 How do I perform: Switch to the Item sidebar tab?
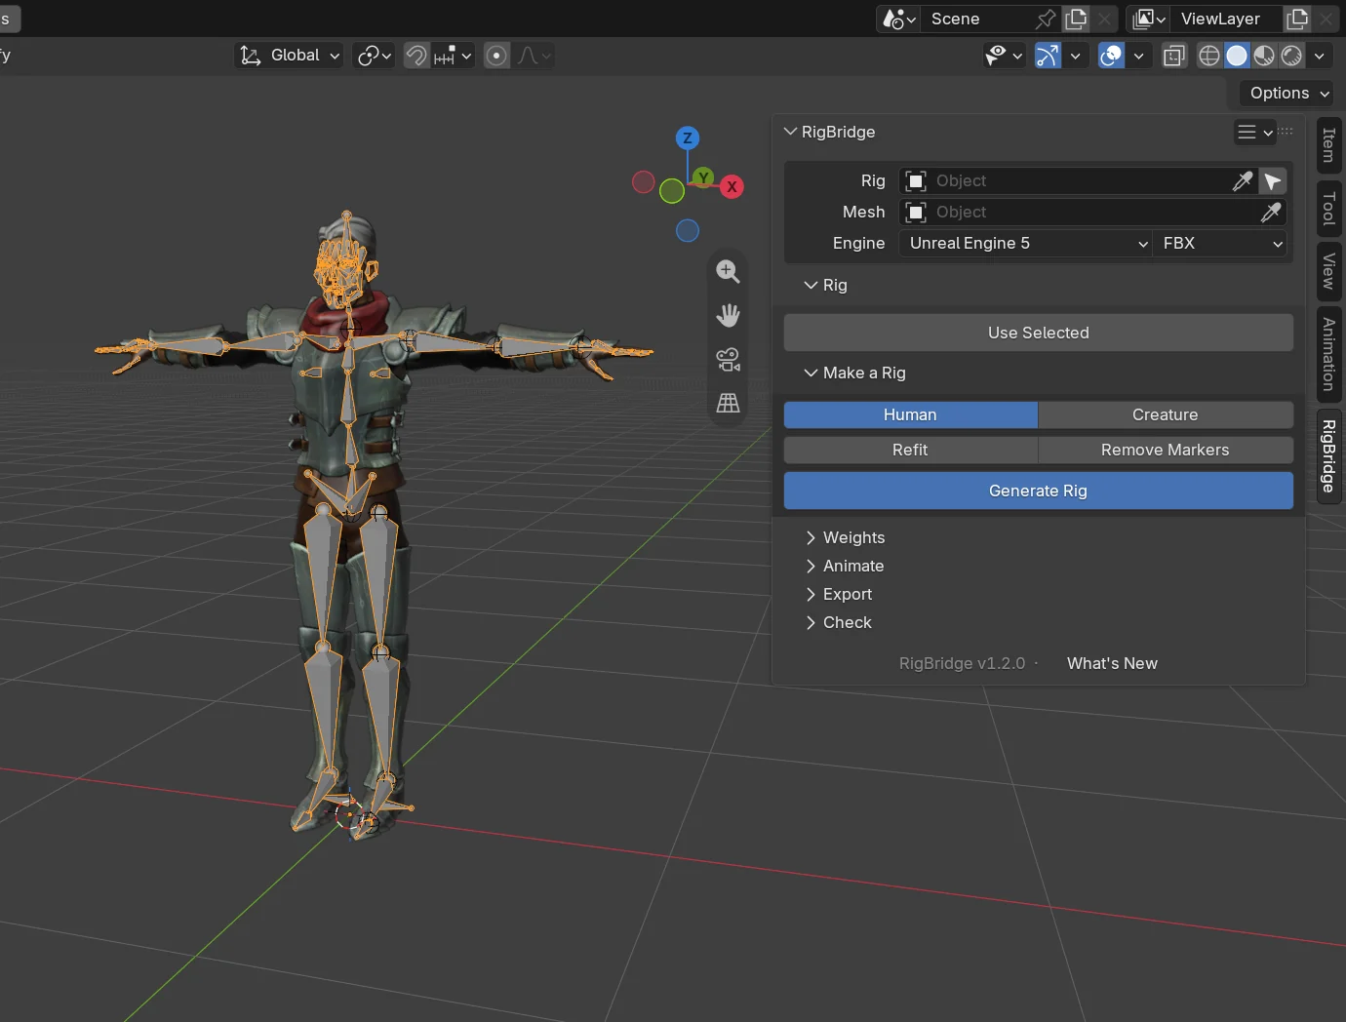pos(1328,145)
